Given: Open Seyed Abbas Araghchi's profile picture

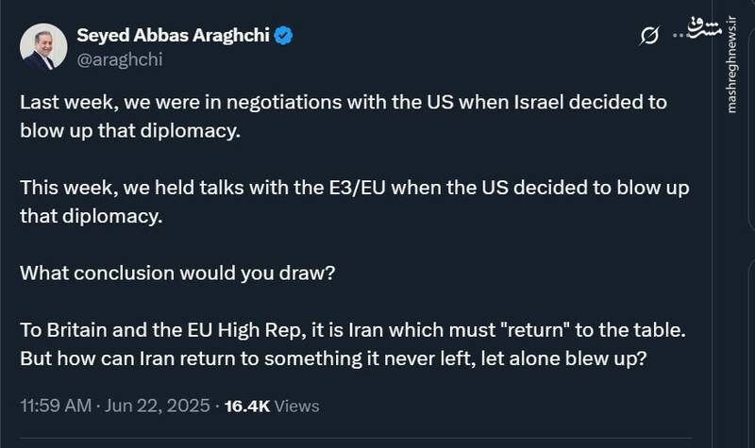Looking at the screenshot, I should coord(43,47).
